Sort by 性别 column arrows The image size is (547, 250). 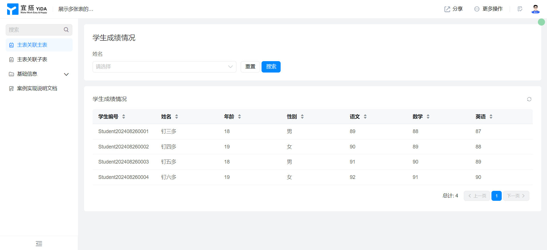(x=302, y=117)
